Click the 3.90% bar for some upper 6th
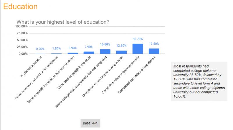233x130 pixels. pos(73,53)
